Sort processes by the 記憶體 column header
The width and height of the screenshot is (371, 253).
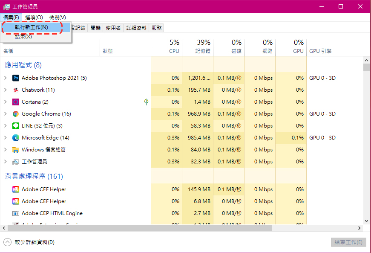[198, 47]
